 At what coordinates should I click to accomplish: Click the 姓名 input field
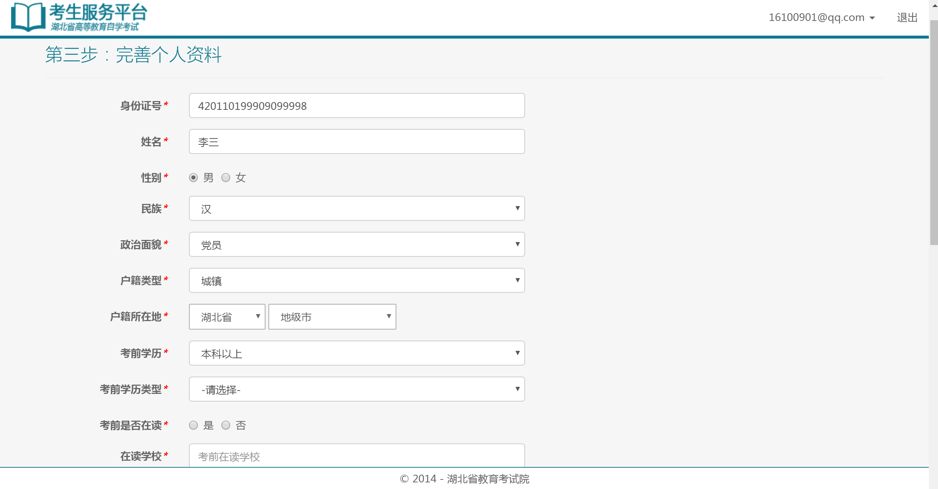coord(357,142)
